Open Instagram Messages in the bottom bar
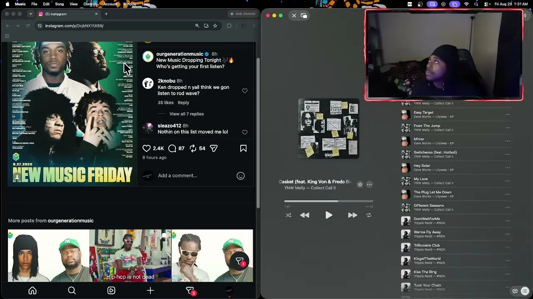 coord(190,291)
